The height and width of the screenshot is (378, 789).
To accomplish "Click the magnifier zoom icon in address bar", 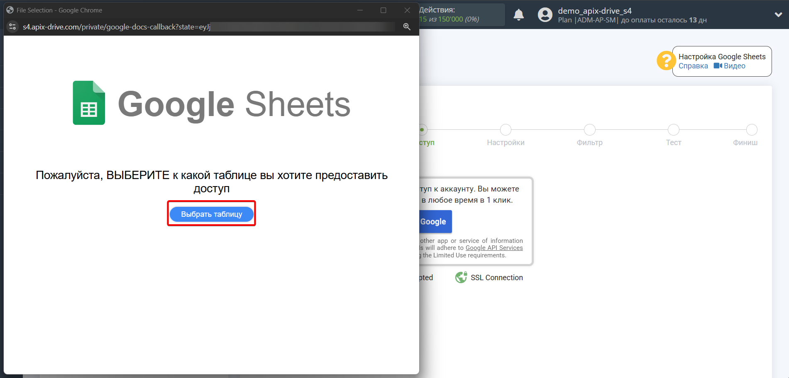I will click(x=407, y=27).
